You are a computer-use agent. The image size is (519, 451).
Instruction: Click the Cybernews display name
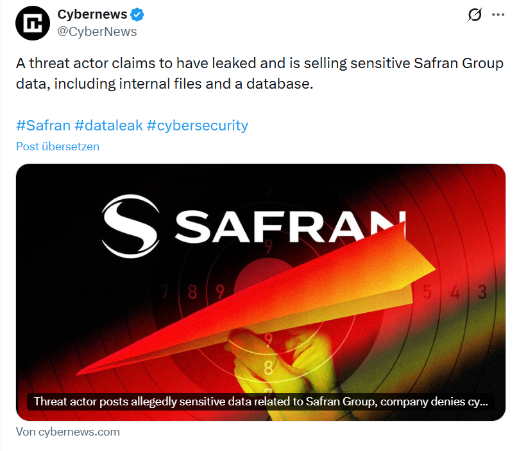pyautogui.click(x=92, y=15)
